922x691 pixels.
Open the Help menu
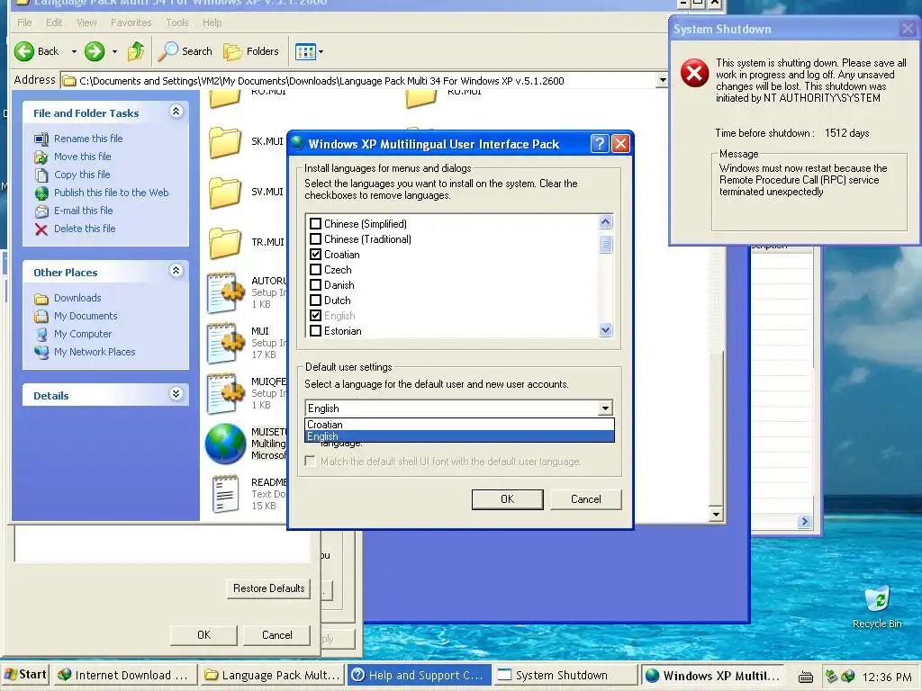(x=212, y=22)
